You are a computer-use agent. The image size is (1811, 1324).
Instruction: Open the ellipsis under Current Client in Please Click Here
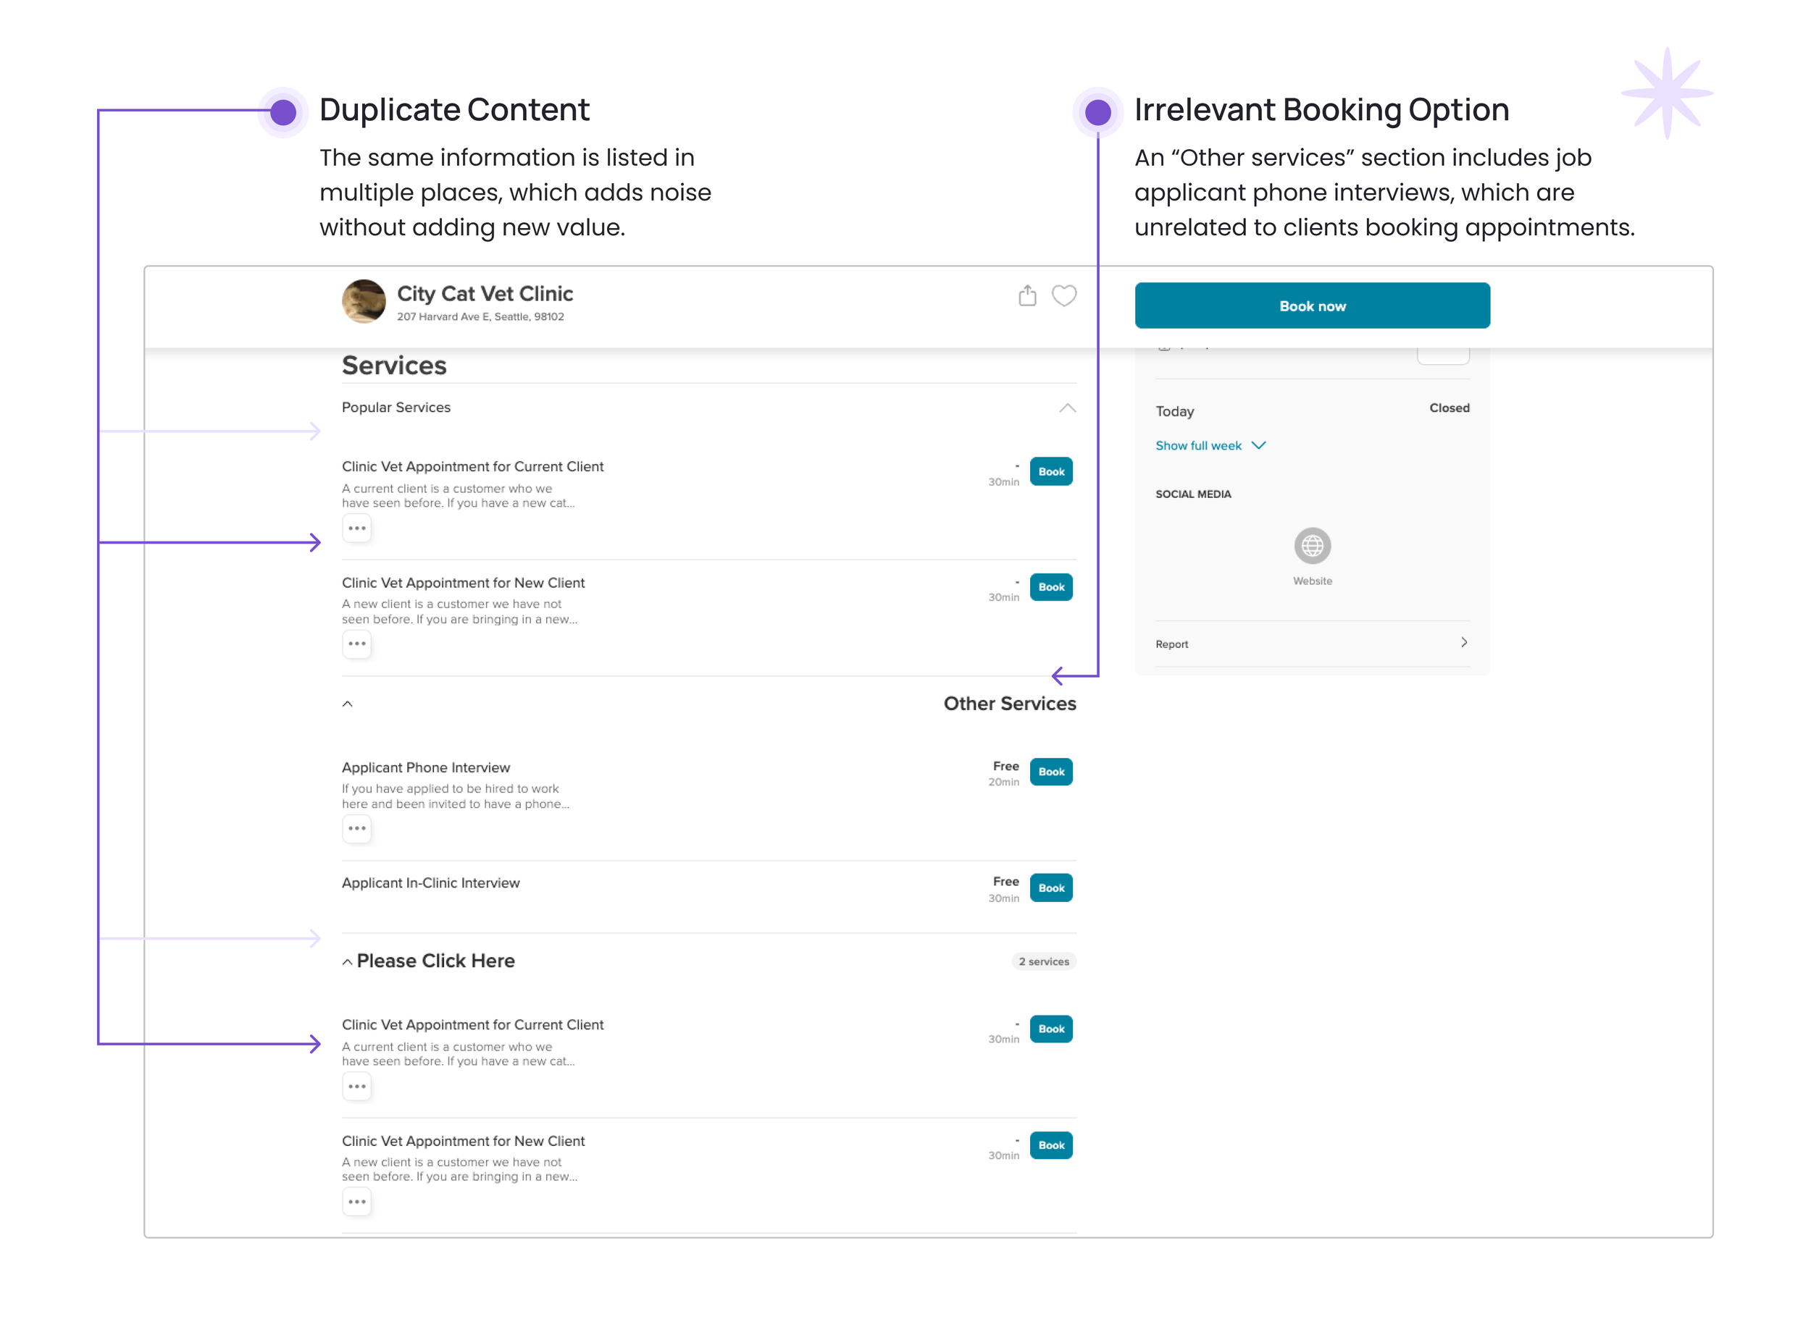(357, 1087)
